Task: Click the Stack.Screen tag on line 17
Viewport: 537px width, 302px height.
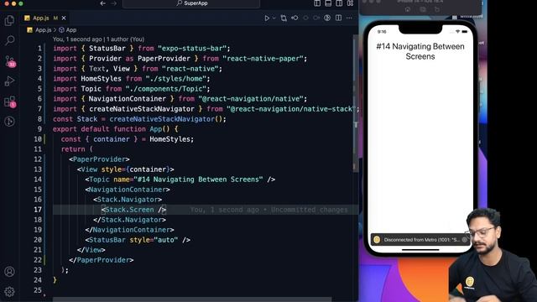Action: pyautogui.click(x=133, y=210)
